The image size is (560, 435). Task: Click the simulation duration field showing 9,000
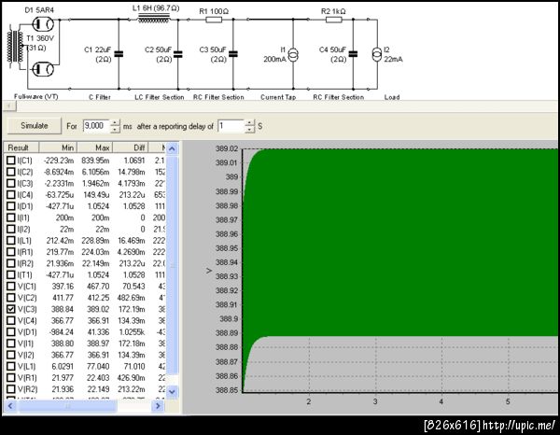tap(96, 126)
